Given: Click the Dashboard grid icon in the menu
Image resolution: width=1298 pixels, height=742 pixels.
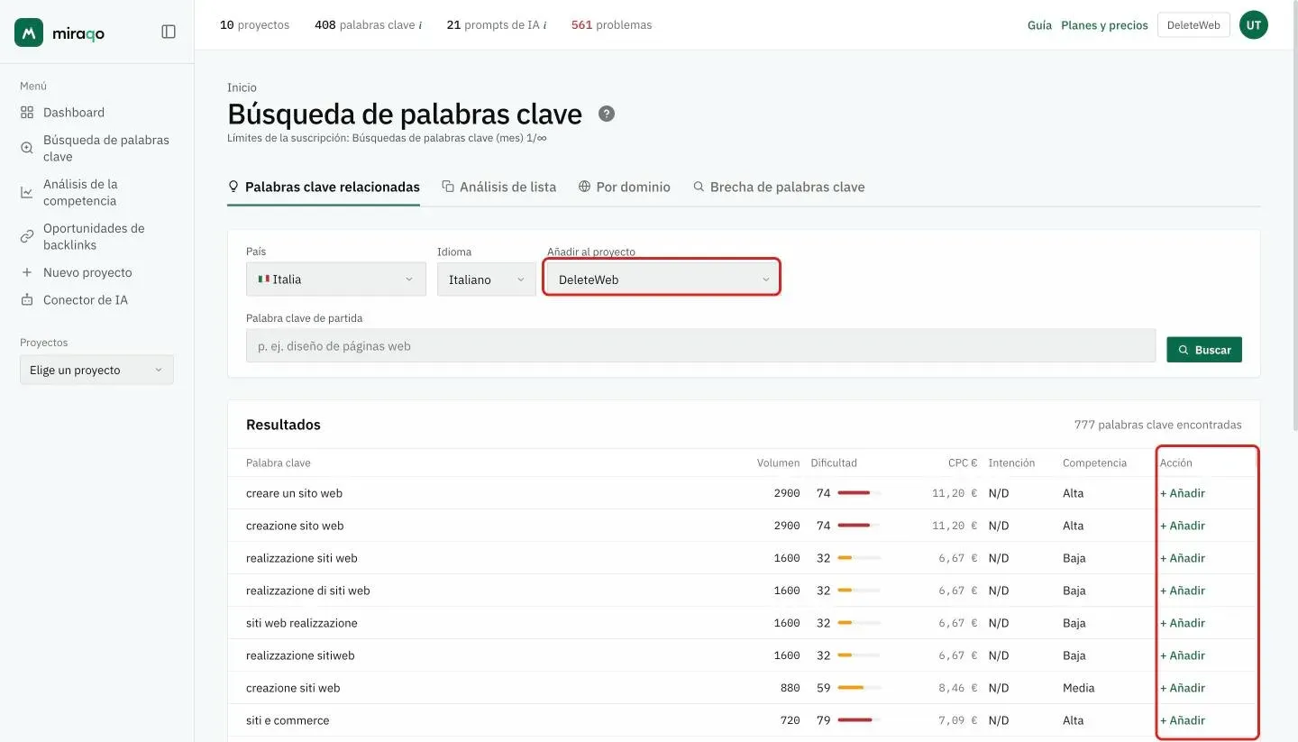Looking at the screenshot, I should click(x=27, y=113).
